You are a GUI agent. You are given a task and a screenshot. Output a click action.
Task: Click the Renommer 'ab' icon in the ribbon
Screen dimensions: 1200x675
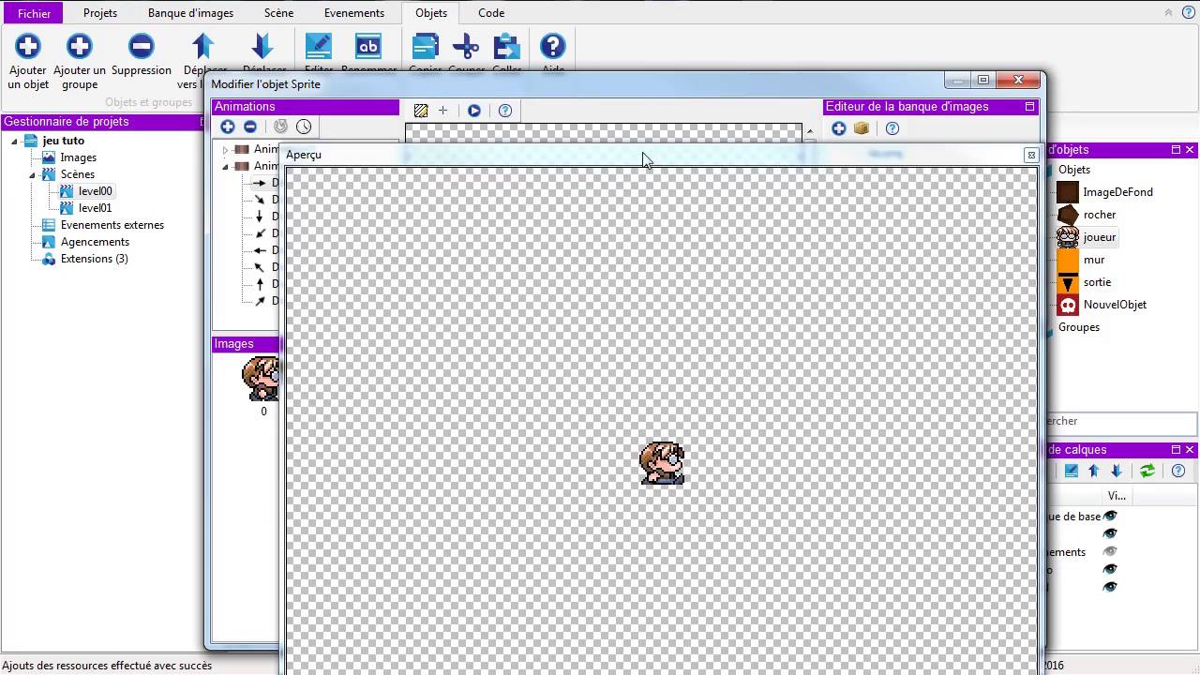pyautogui.click(x=368, y=46)
